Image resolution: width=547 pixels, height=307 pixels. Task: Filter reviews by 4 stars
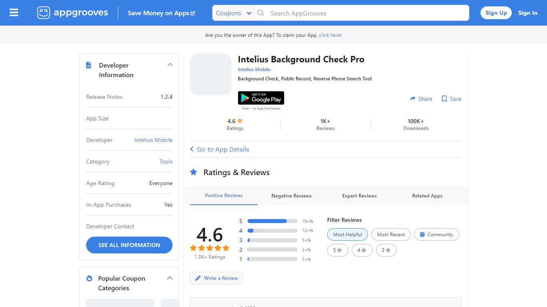click(x=362, y=250)
